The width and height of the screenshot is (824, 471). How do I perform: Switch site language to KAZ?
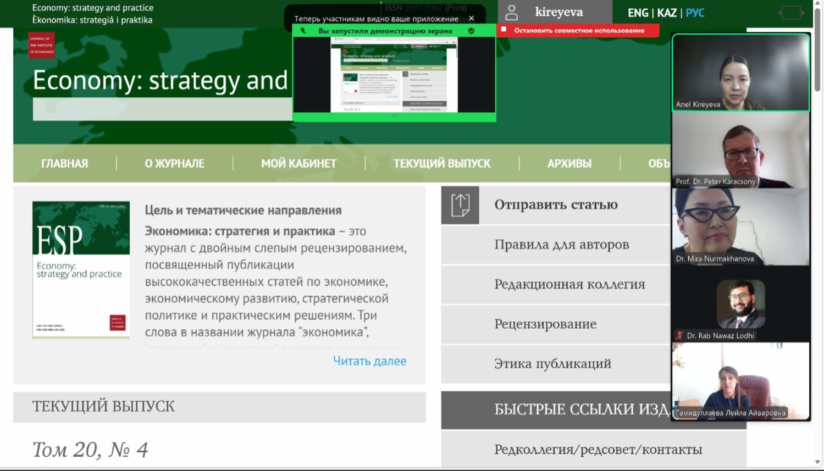click(667, 13)
